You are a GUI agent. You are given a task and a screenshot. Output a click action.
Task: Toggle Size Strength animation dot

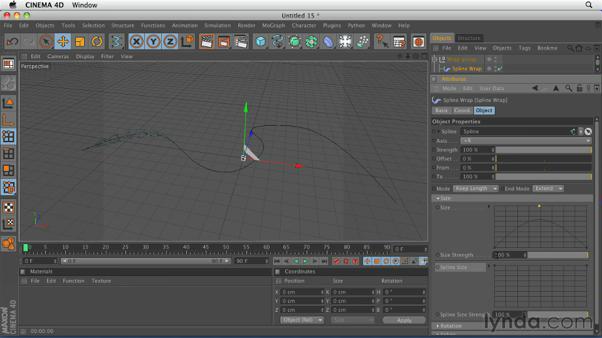click(438, 255)
